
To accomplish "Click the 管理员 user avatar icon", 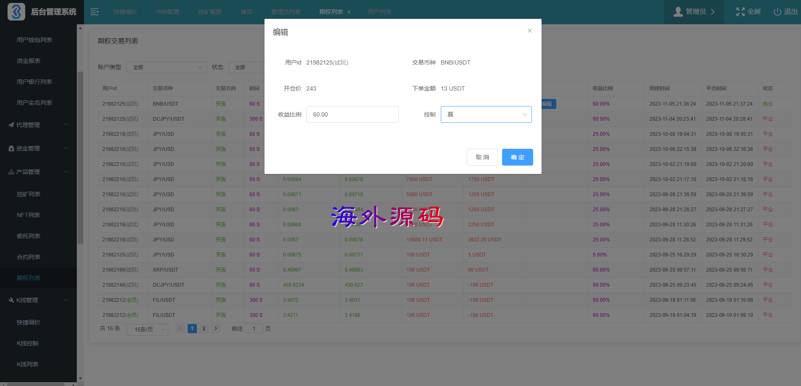I will click(x=678, y=12).
